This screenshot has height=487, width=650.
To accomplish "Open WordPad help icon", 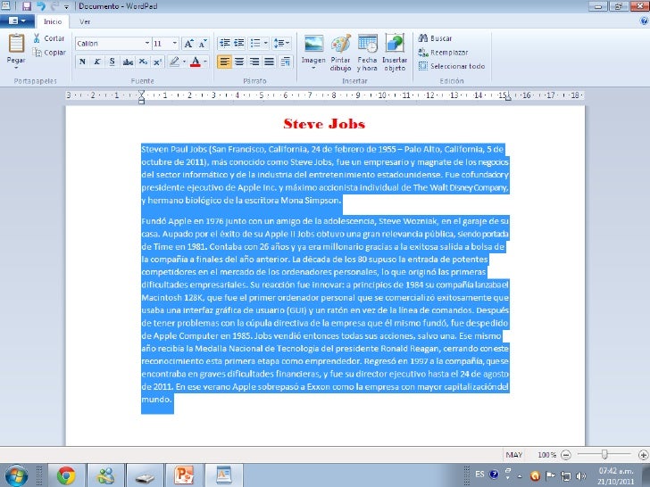I will click(x=644, y=21).
